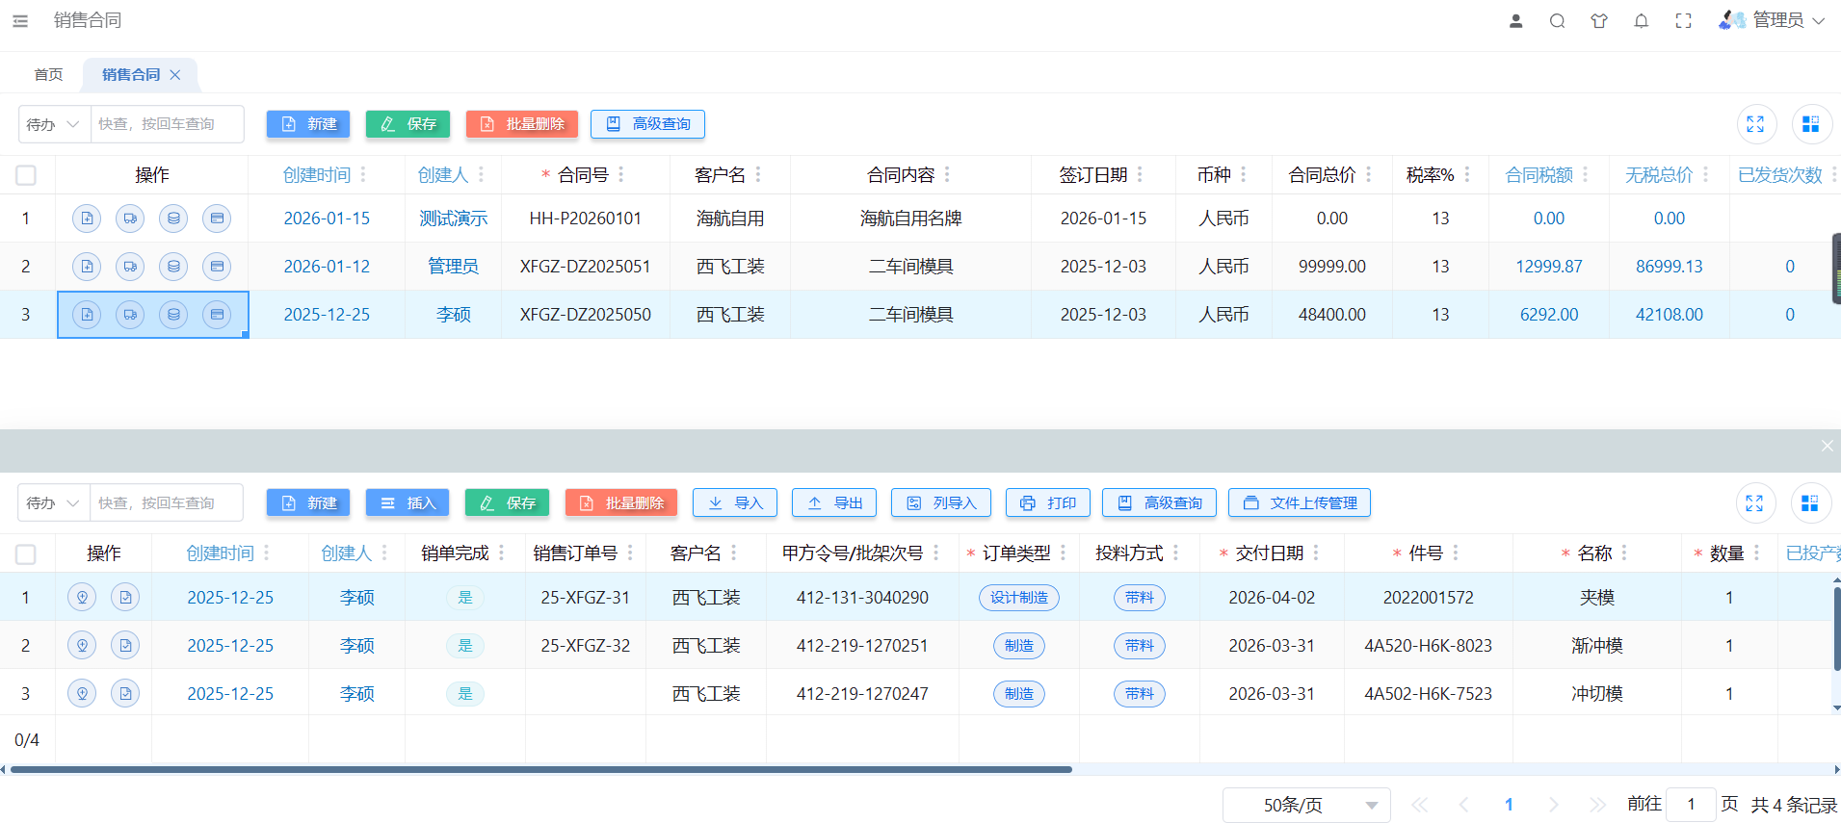
Task: Open the 管理员 user dropdown
Action: pos(1772,20)
